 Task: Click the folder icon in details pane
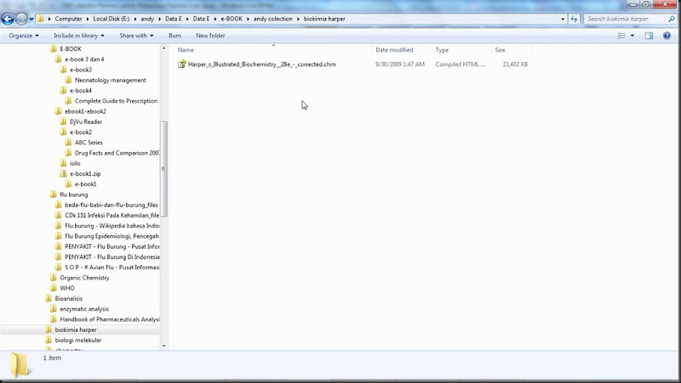pos(20,365)
